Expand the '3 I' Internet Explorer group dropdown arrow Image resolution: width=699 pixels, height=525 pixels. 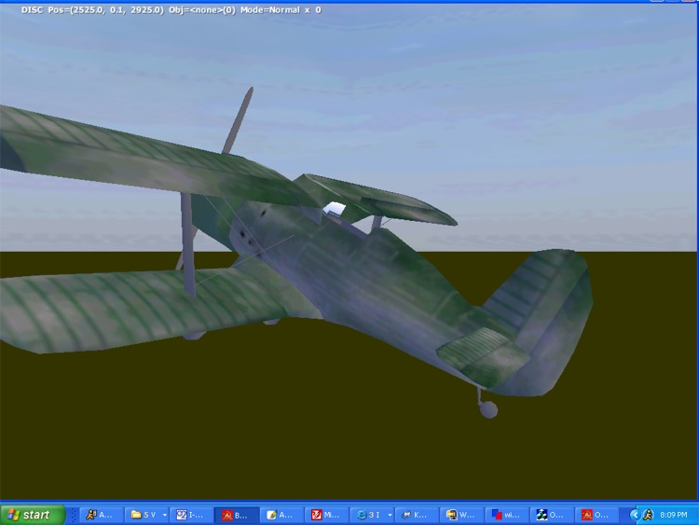click(x=390, y=515)
